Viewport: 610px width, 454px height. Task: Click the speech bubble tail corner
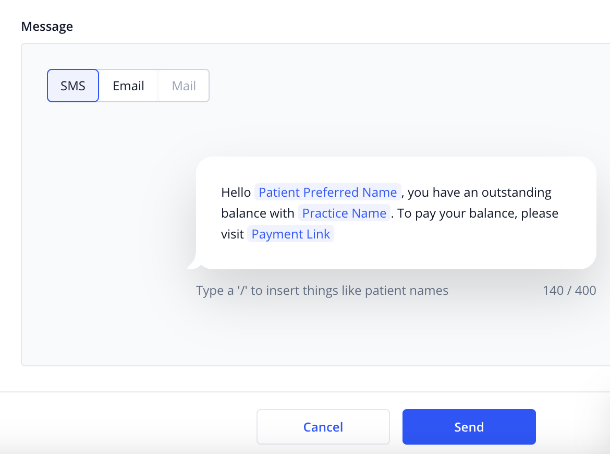pyautogui.click(x=193, y=265)
